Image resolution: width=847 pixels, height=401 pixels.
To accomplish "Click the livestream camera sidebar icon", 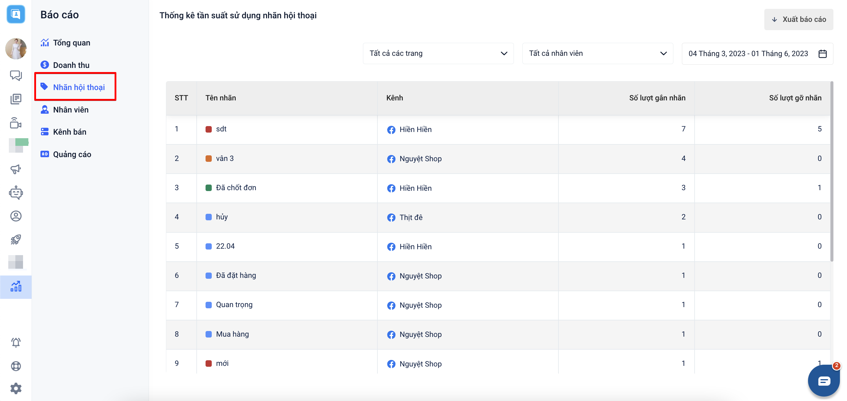I will [15, 123].
